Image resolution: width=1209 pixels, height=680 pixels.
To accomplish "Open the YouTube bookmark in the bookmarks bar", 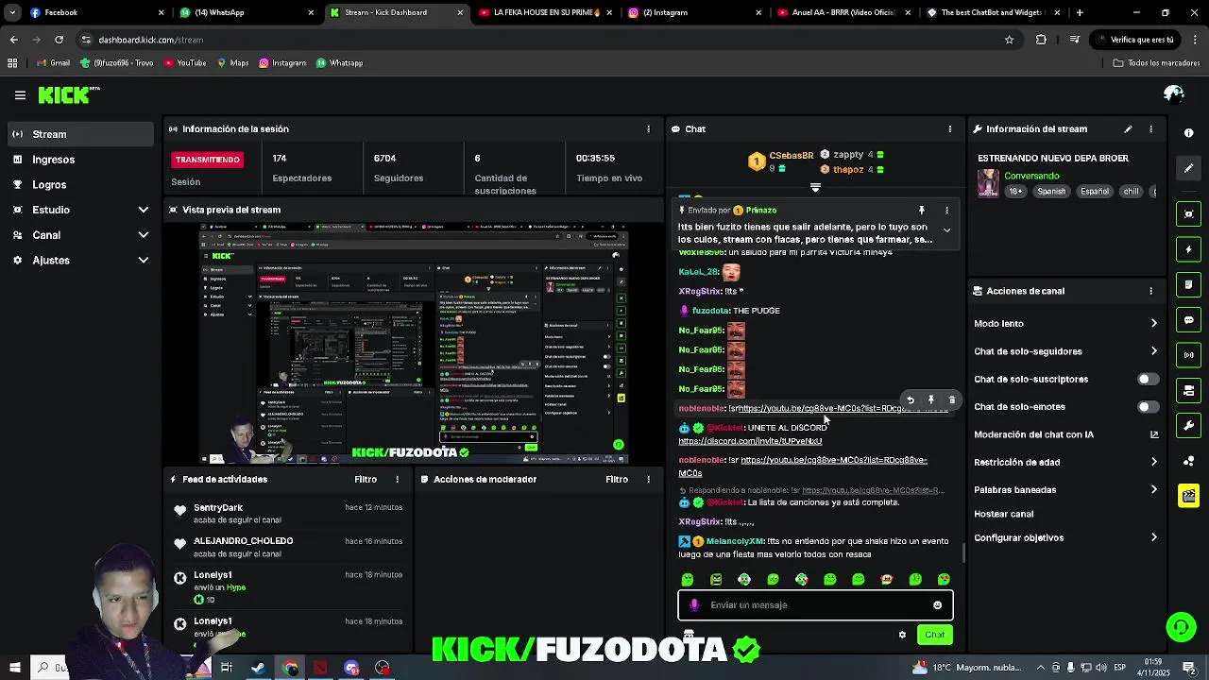I will (185, 63).
